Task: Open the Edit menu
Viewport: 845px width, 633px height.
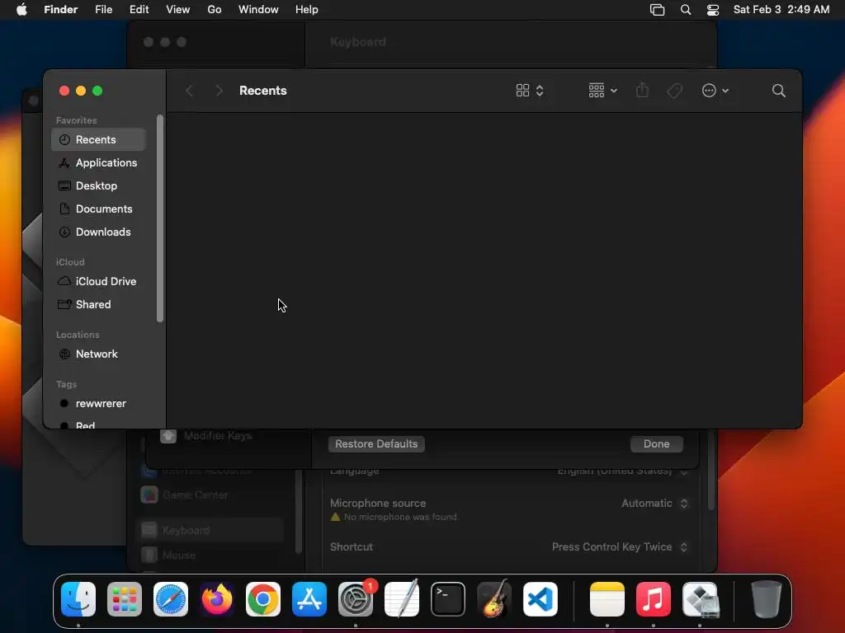Action: point(139,10)
